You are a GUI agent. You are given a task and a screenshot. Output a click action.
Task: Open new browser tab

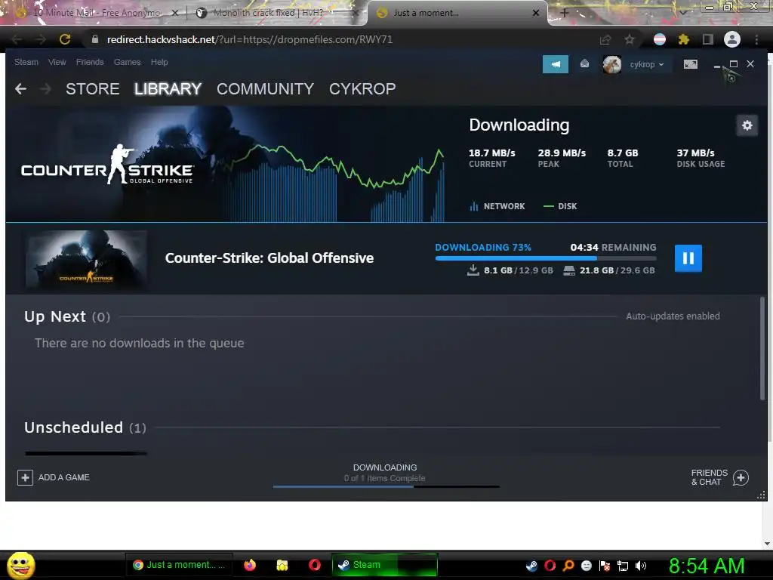coord(565,13)
